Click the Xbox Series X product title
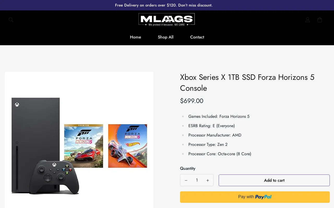This screenshot has width=334, height=208. point(247,83)
